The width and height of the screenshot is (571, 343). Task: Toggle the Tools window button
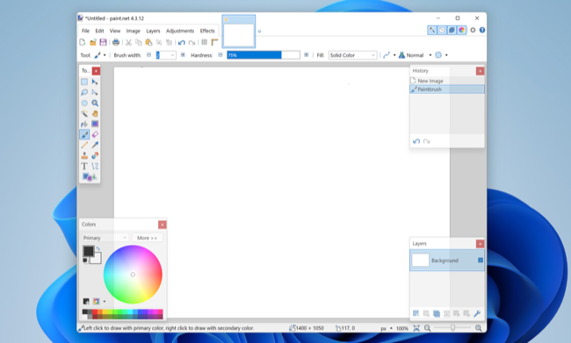432,30
